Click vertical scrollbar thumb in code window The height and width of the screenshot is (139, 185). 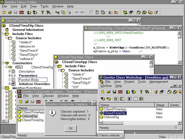179,36
